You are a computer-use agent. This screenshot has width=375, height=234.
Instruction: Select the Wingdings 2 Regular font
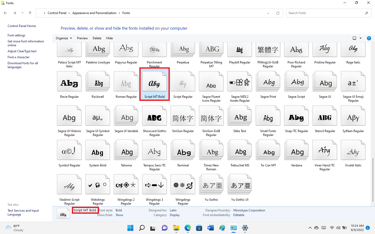(x=126, y=184)
